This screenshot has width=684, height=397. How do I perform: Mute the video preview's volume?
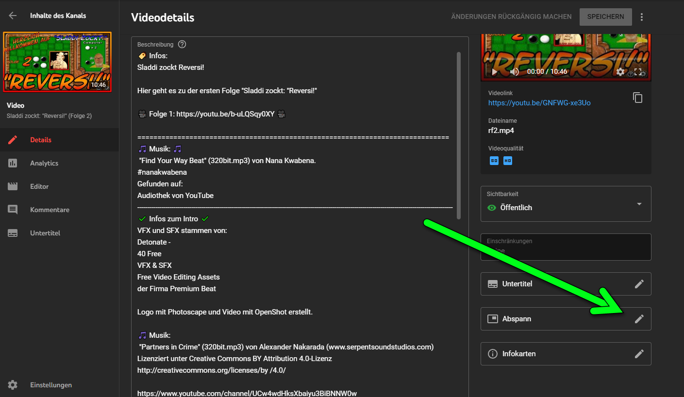pos(515,72)
